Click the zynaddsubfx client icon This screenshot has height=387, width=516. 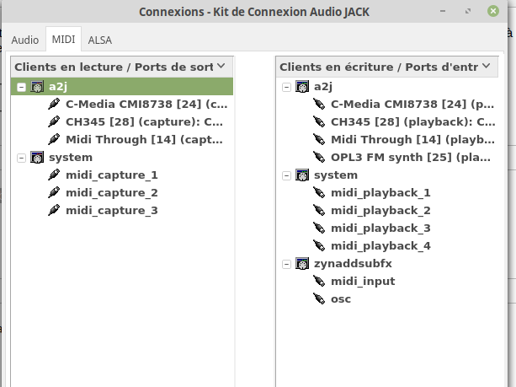pyautogui.click(x=301, y=263)
